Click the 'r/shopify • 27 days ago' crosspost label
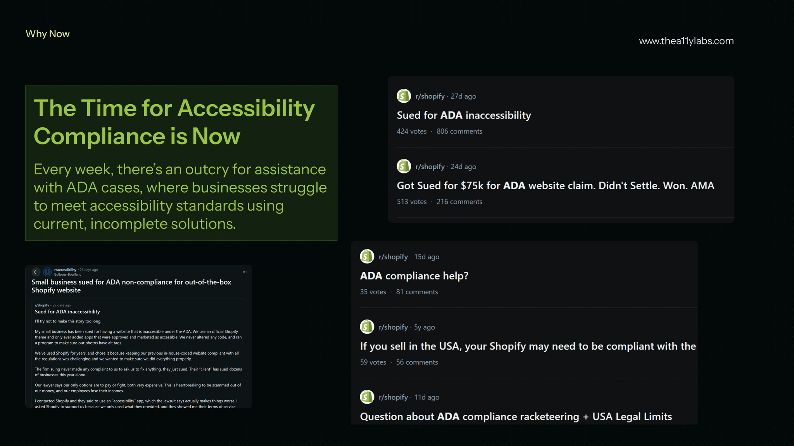The width and height of the screenshot is (794, 446). 53,305
